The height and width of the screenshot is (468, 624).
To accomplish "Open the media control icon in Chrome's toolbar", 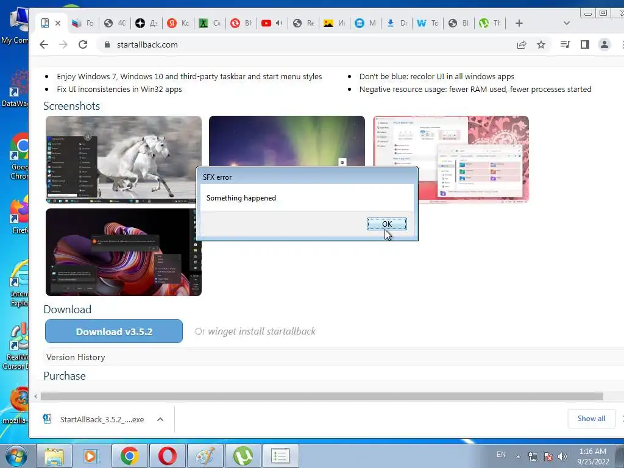I will pyautogui.click(x=565, y=44).
